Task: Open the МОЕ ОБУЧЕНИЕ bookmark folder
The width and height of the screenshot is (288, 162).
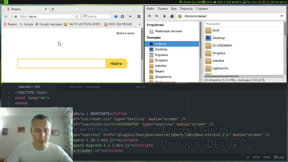Action: [x=118, y=24]
